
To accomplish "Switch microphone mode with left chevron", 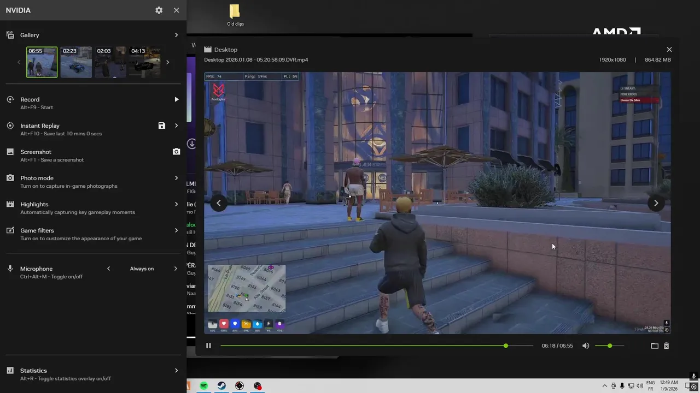I will point(108,269).
